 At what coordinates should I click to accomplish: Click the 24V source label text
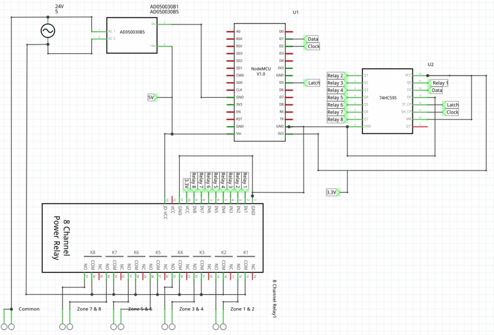pos(59,6)
